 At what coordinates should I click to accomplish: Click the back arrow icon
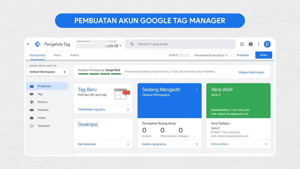tap(28, 44)
